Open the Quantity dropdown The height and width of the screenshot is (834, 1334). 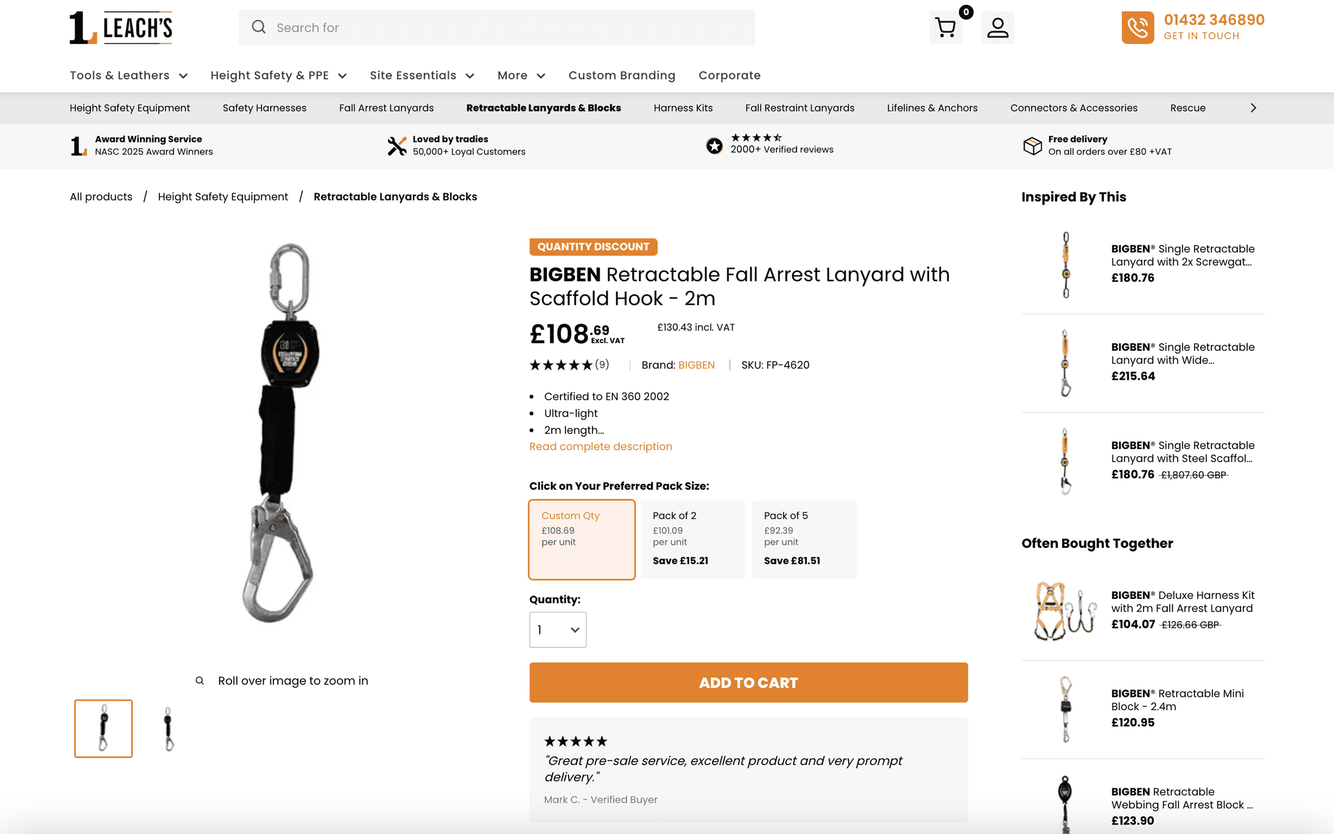click(557, 629)
